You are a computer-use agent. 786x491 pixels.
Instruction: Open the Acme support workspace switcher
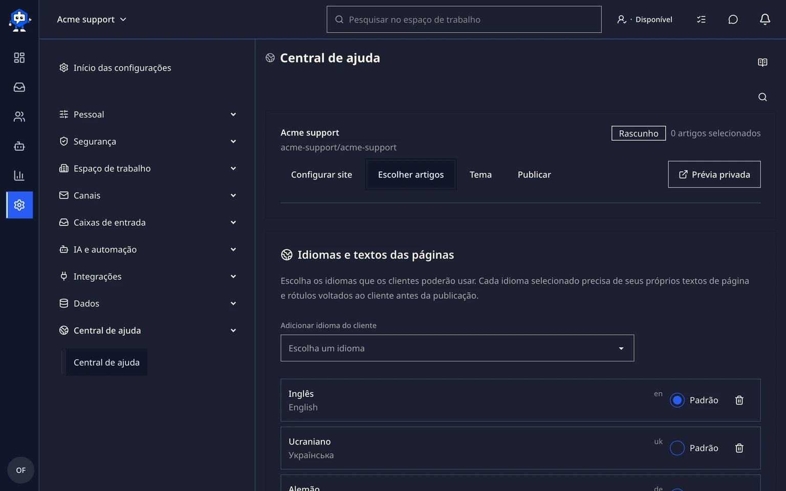(92, 19)
